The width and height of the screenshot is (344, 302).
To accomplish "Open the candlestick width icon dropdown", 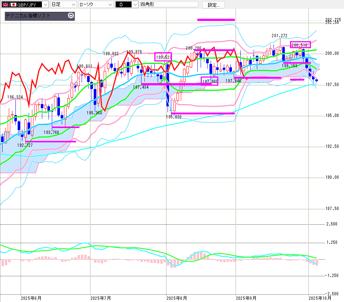I will point(126,5).
